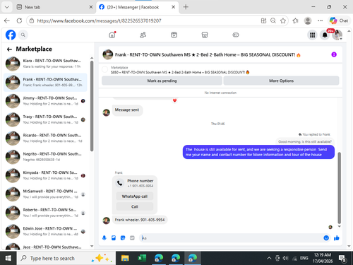This screenshot has height=265, width=353.
Task: Click the 'Message sent' bubble
Action: click(127, 110)
